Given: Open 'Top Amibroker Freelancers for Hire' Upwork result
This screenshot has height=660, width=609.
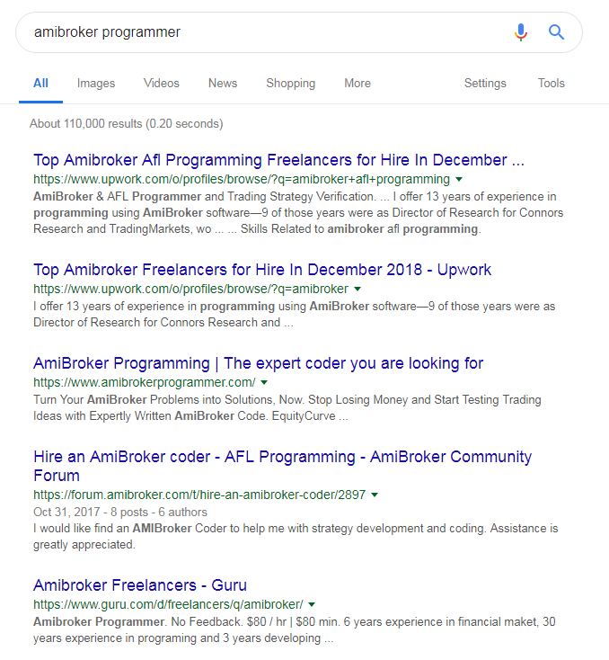Looking at the screenshot, I should (262, 270).
